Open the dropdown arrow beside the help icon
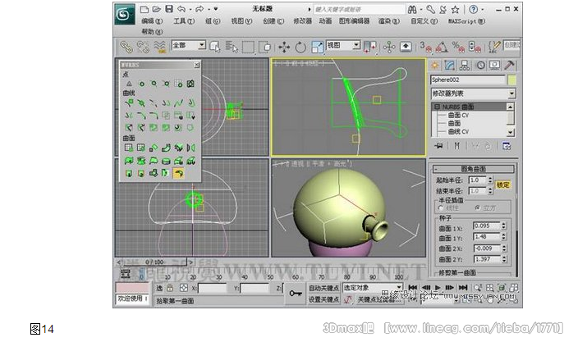587x342 pixels. (x=482, y=9)
